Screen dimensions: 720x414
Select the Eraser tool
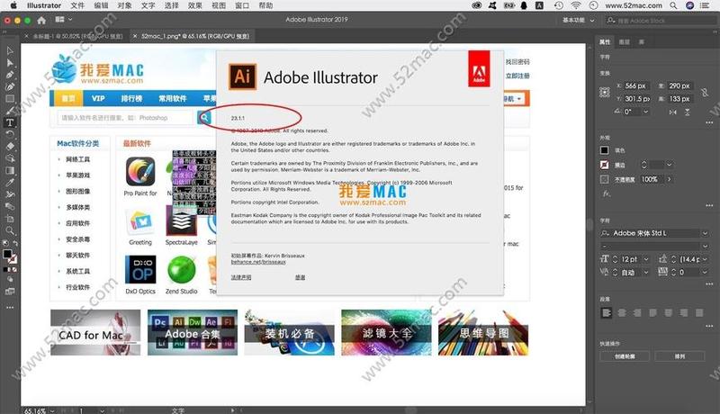10,146
